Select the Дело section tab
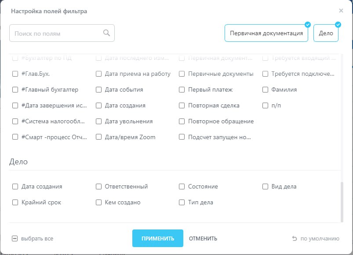The image size is (353, 255). pyautogui.click(x=326, y=33)
